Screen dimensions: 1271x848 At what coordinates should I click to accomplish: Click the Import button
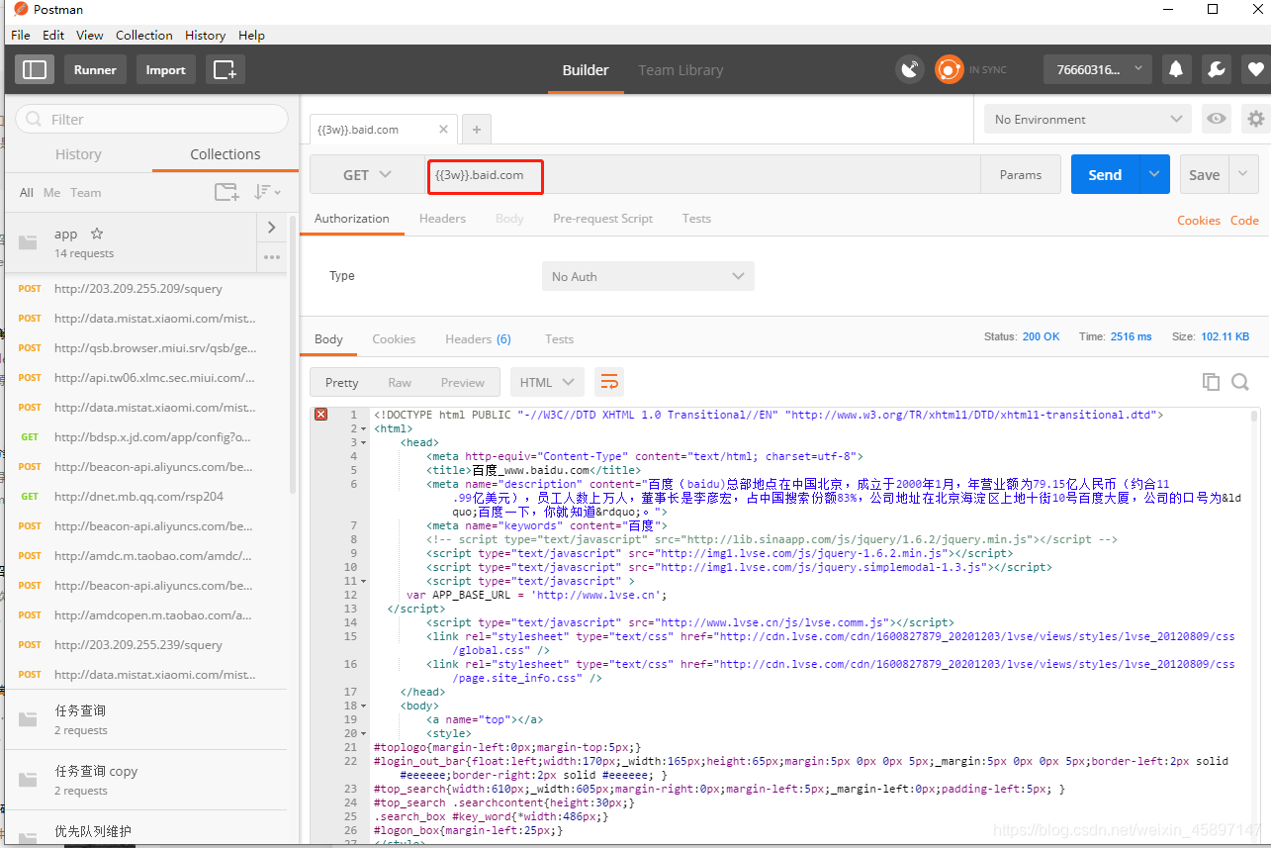point(165,69)
